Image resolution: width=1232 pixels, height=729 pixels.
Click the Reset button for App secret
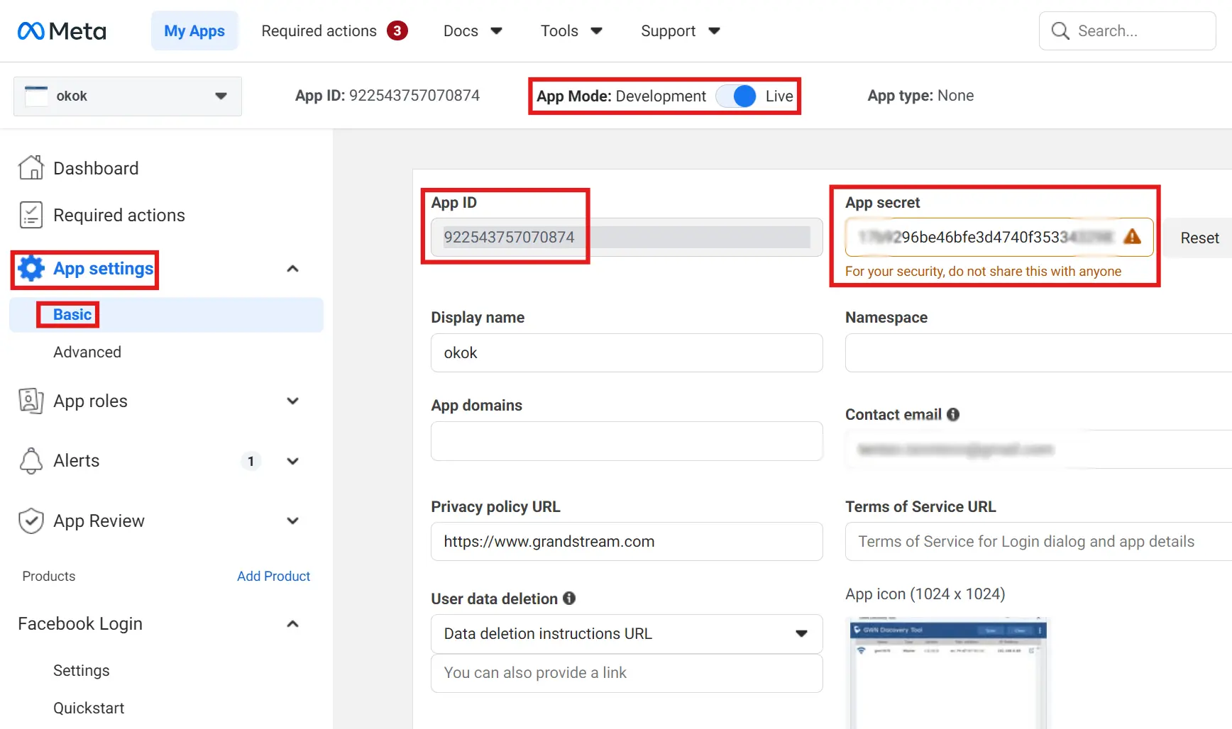1199,238
